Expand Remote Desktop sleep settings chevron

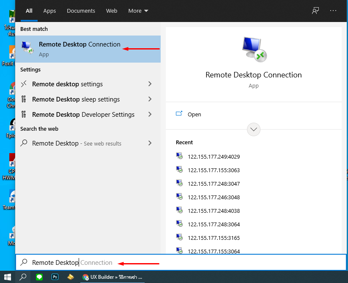point(150,99)
